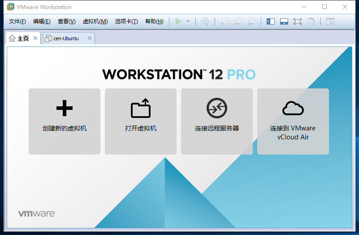The height and width of the screenshot is (235, 359).
Task: Open the power options dropdown arrow
Action: tap(188, 21)
